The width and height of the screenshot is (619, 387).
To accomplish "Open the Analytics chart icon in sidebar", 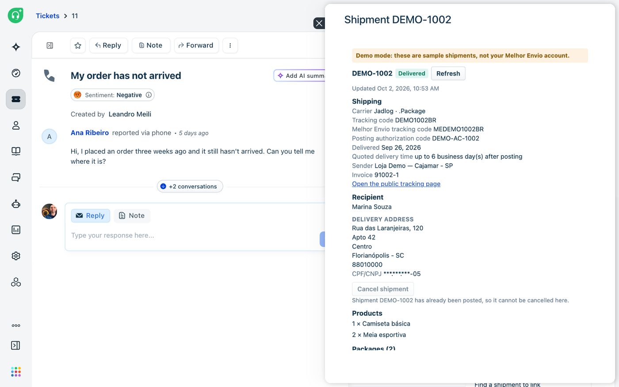I will [16, 230].
